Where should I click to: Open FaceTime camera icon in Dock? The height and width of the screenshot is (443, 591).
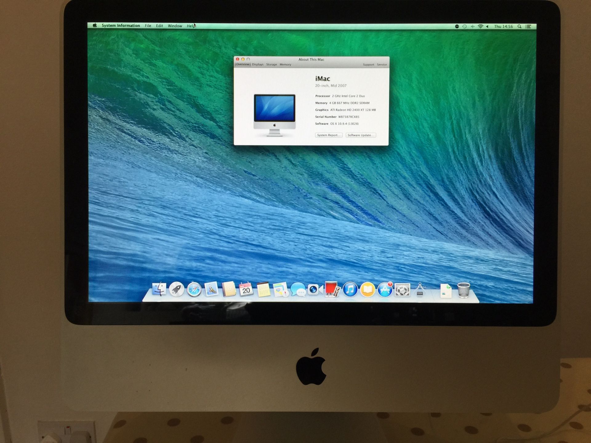pos(315,289)
